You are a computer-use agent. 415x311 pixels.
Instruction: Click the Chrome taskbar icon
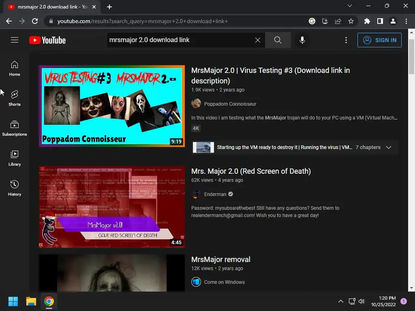click(49, 301)
